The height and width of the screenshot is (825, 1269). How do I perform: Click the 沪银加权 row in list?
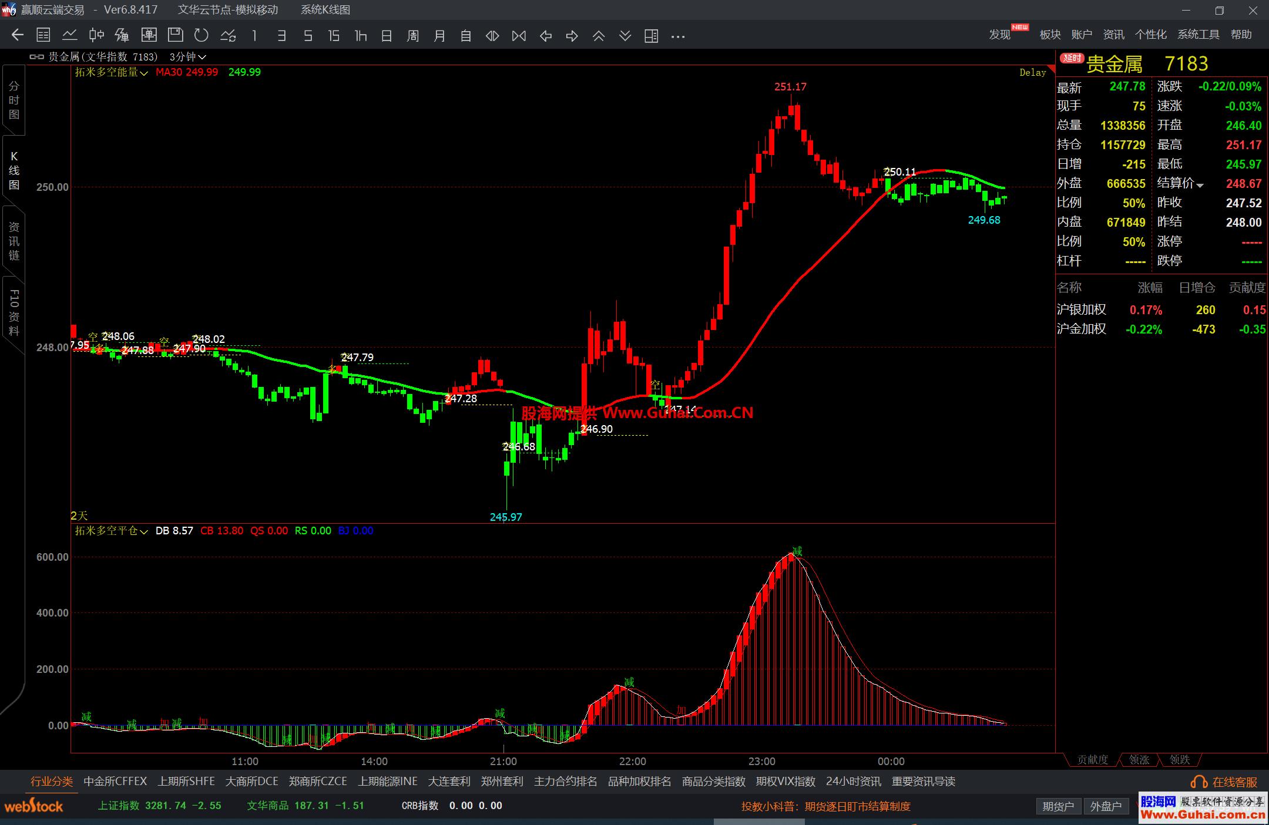tap(1082, 309)
